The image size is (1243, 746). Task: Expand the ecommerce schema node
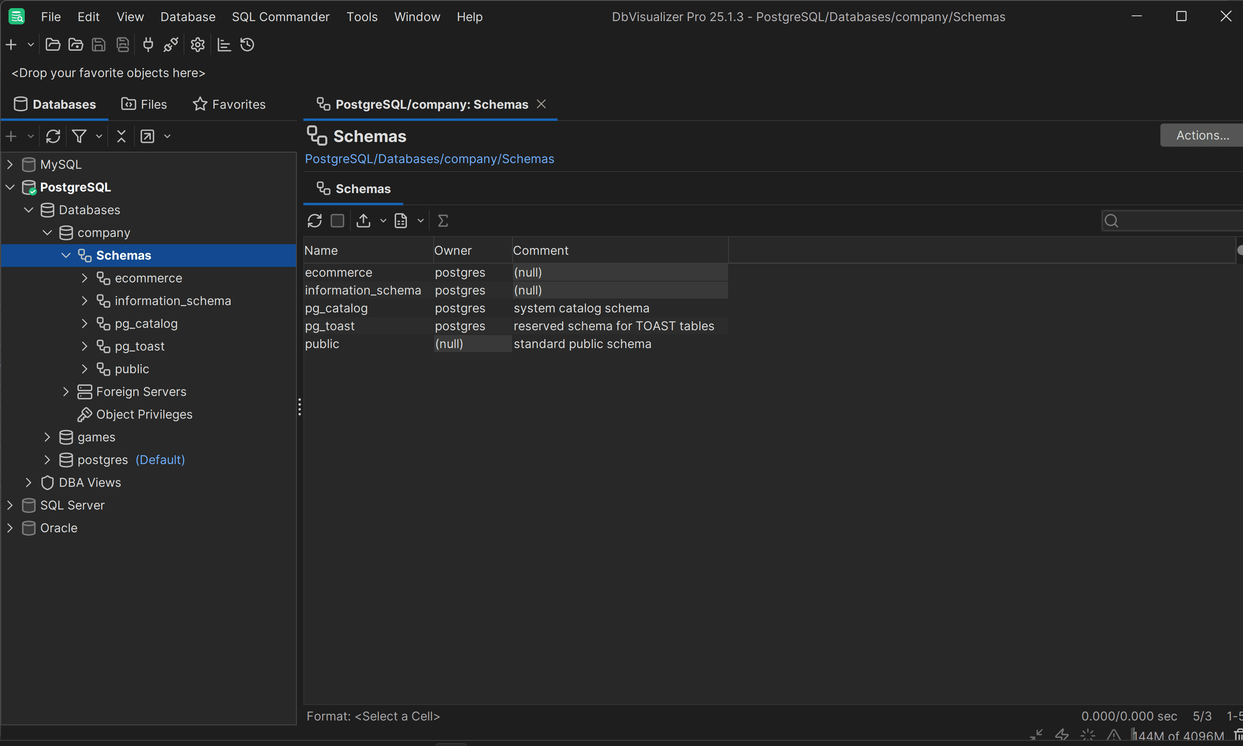84,278
